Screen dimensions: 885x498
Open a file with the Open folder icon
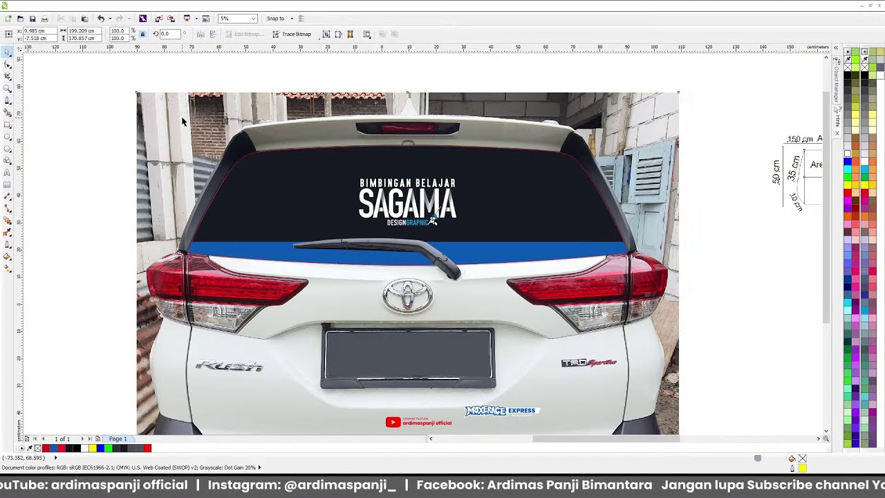pyautogui.click(x=20, y=19)
